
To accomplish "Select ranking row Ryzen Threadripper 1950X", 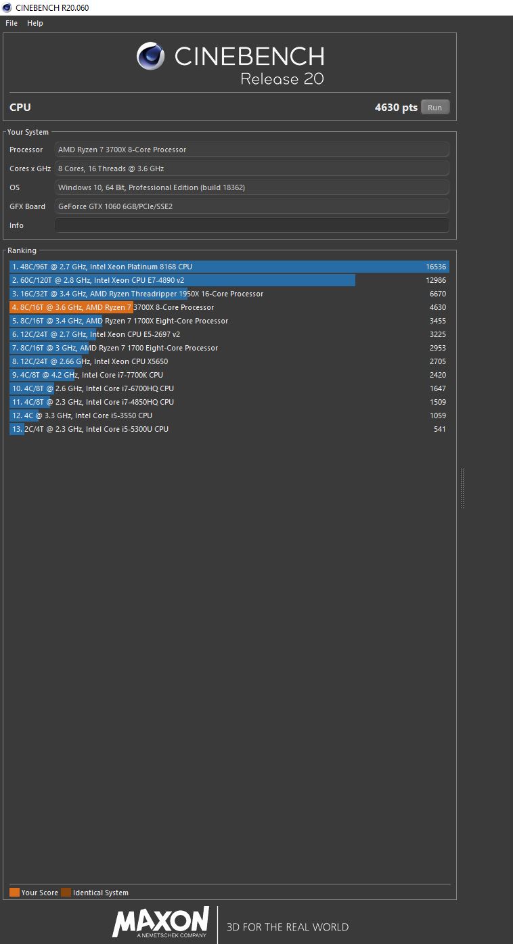I will tap(229, 294).
